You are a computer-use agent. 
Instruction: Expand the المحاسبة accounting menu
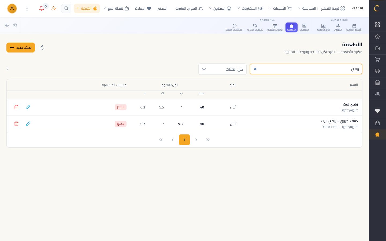pyautogui.click(x=307, y=9)
